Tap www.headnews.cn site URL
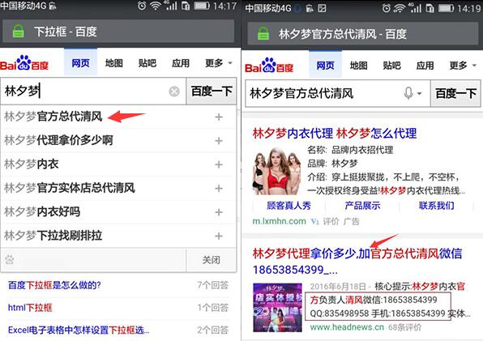This screenshot has height=341, width=483. point(347,327)
